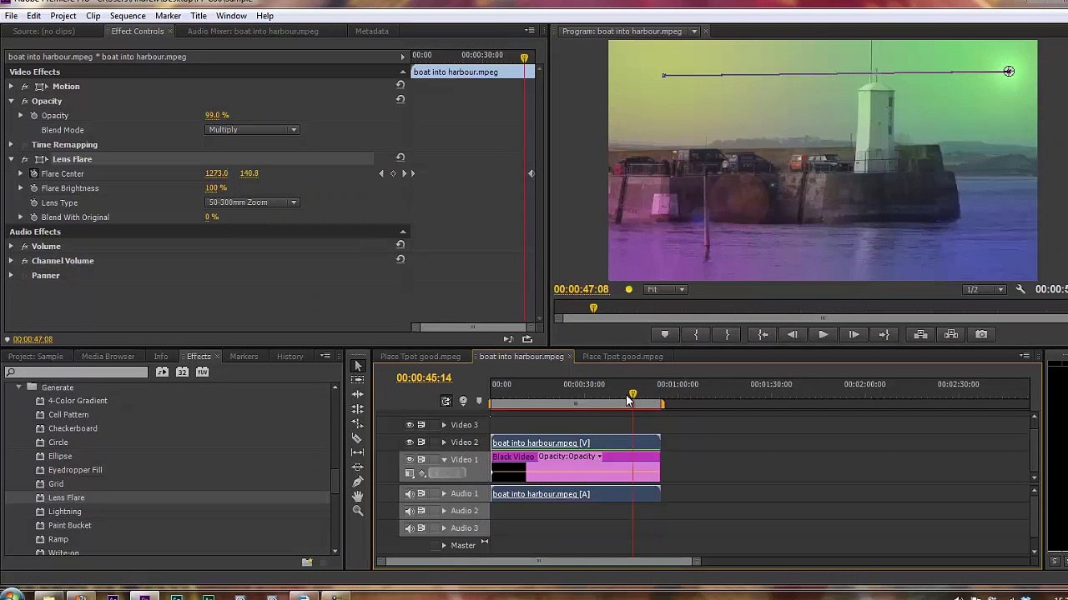Click the Lift button
Image resolution: width=1068 pixels, height=600 pixels.
point(920,334)
